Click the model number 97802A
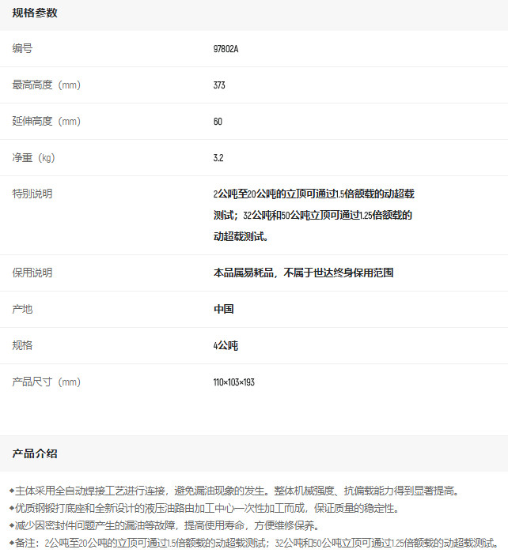Screen dimensions: 508x553 point(226,49)
